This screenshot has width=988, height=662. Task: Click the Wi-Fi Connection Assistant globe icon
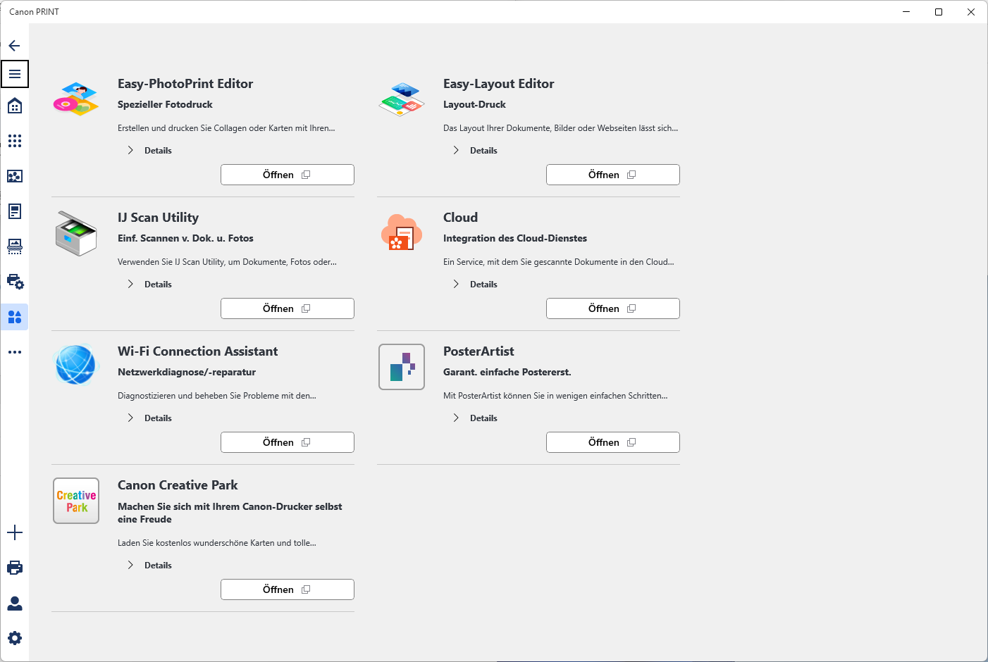coord(76,365)
